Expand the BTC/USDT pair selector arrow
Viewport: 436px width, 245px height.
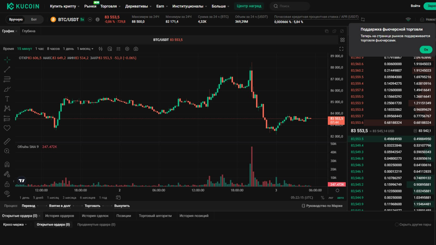pyautogui.click(x=90, y=20)
